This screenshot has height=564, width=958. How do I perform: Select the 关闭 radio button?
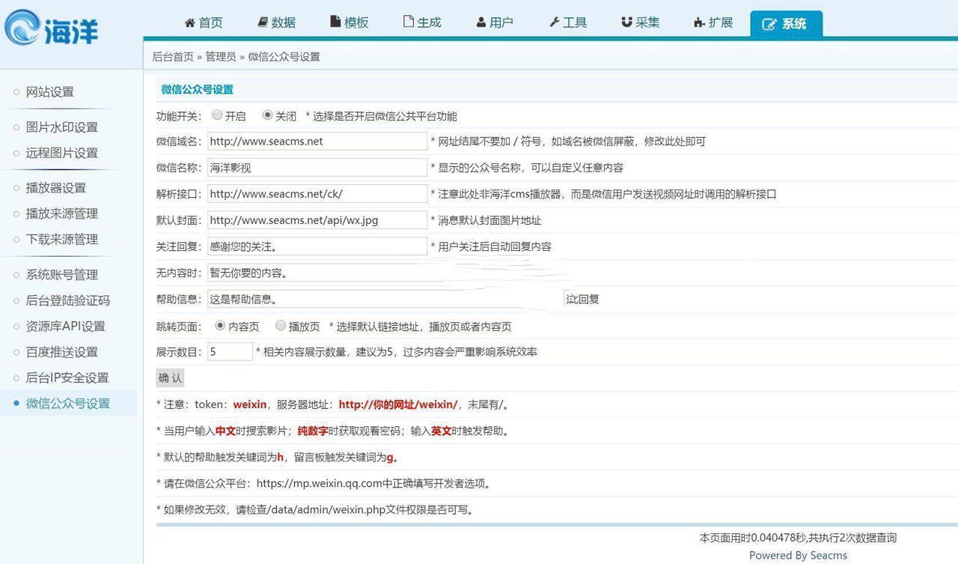tap(267, 115)
